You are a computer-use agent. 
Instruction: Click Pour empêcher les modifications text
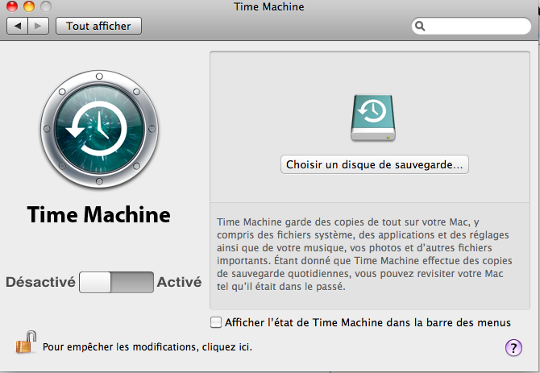(x=147, y=347)
